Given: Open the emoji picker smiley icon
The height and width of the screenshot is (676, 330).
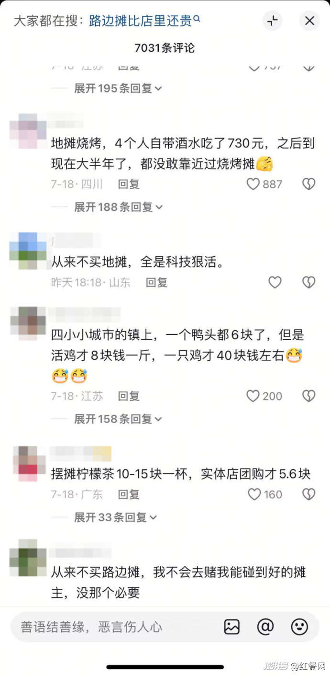Looking at the screenshot, I should coord(299,627).
